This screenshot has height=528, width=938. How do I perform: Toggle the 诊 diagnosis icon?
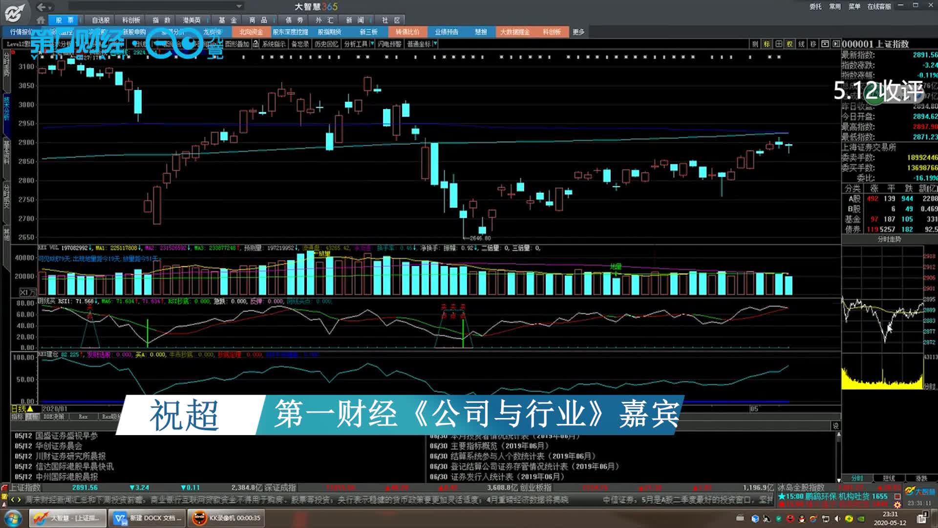click(813, 44)
